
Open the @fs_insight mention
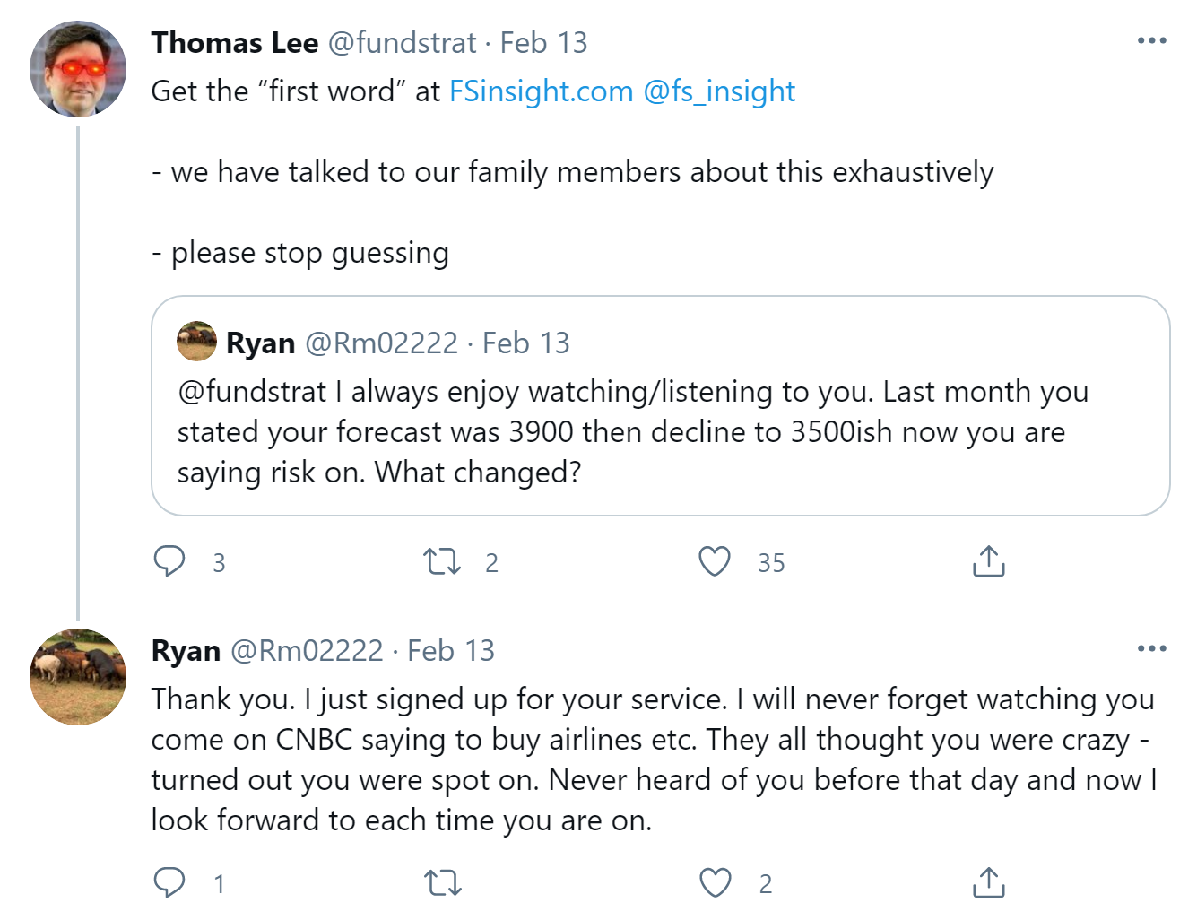click(x=719, y=91)
